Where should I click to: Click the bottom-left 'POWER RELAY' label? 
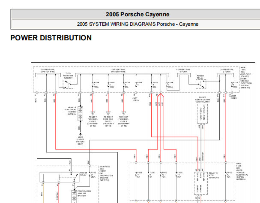(84, 174)
